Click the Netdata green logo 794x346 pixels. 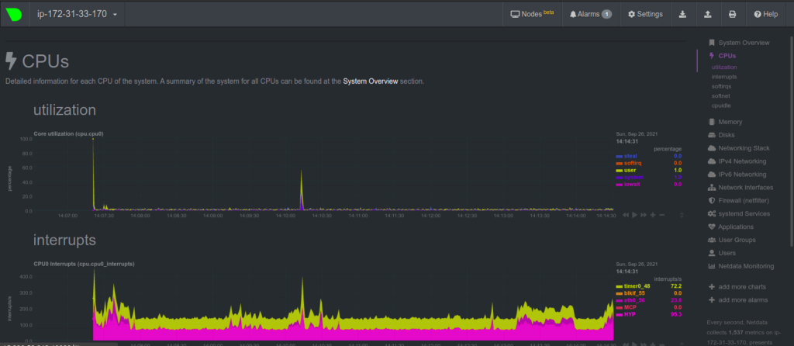point(15,14)
